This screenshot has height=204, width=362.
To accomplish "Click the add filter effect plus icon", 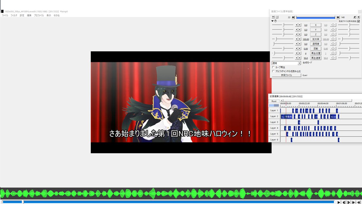I will [358, 17].
